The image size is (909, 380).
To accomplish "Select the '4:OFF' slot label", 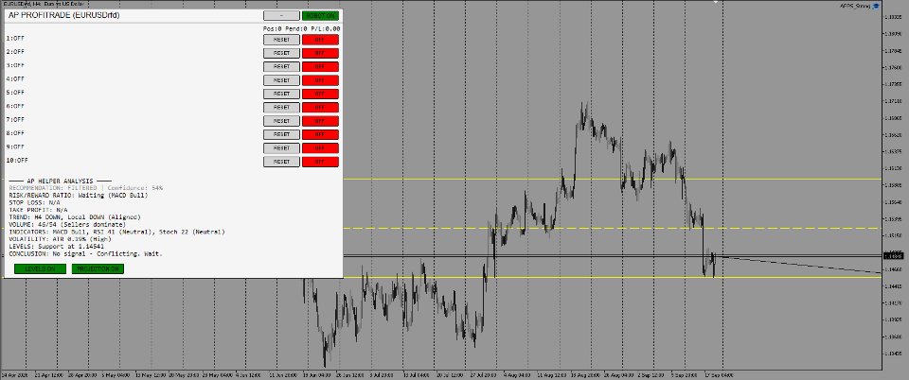I will [16, 79].
